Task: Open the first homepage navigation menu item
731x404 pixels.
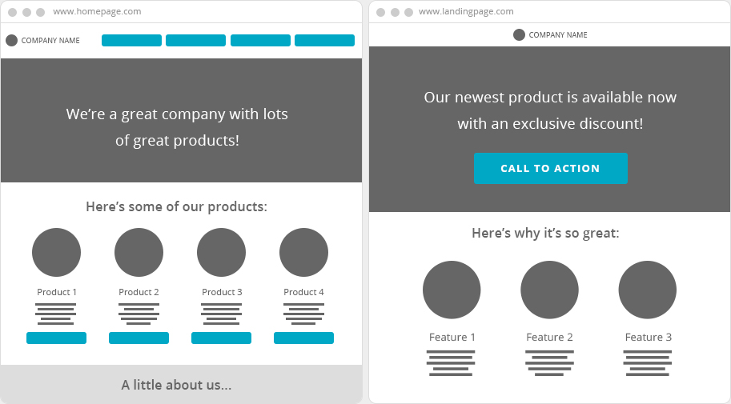Action: pyautogui.click(x=131, y=41)
